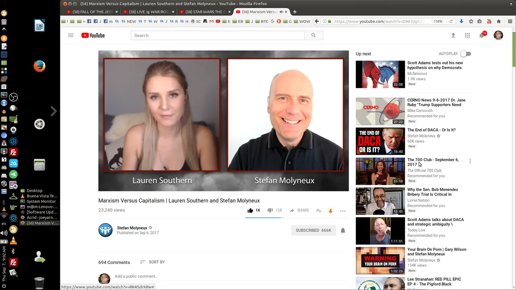This screenshot has height=290, width=516.
Task: Open Firefox hamburger menu
Action: coord(510,21)
